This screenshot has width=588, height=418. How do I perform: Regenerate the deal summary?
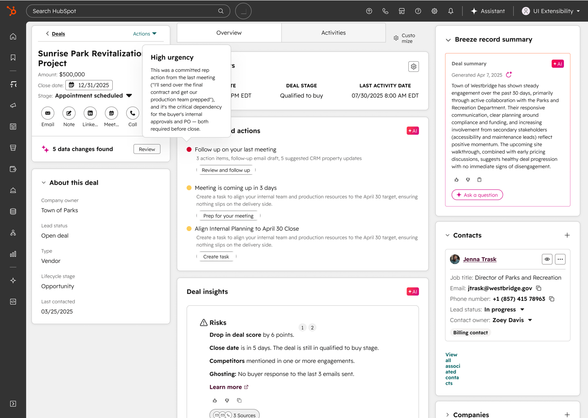point(509,75)
